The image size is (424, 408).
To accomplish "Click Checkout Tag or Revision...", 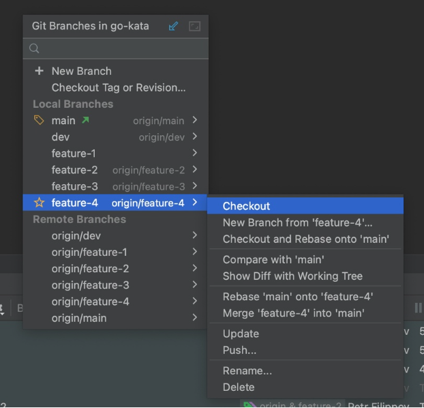I will (x=119, y=87).
